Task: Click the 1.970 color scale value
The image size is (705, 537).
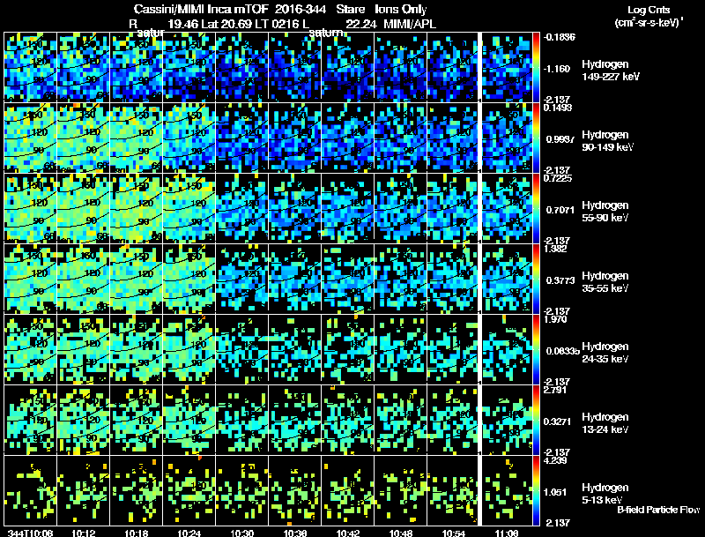Action: (x=555, y=319)
